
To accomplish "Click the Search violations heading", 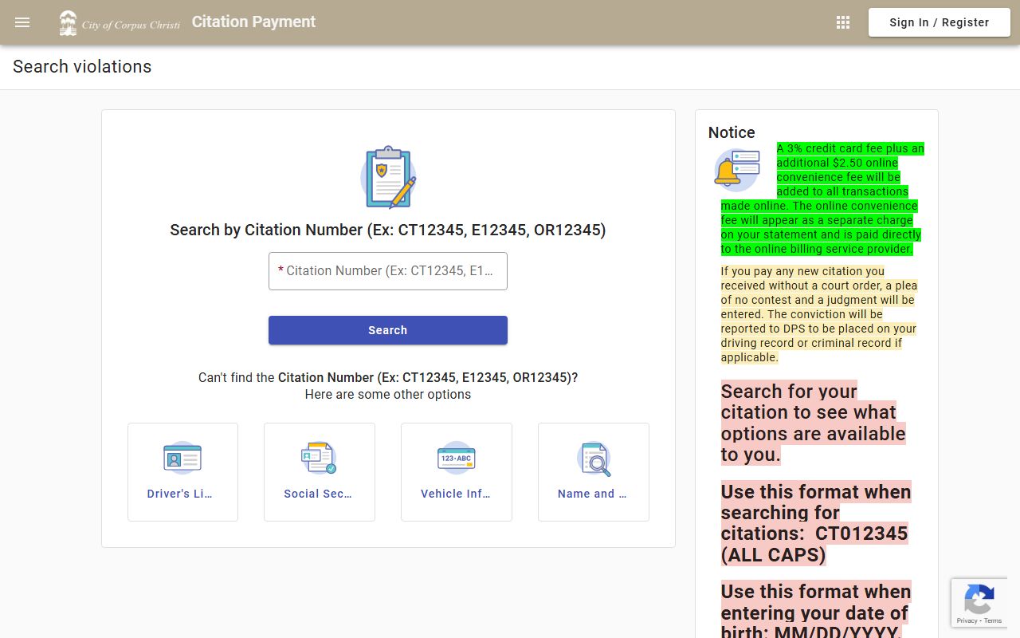I will tap(82, 67).
